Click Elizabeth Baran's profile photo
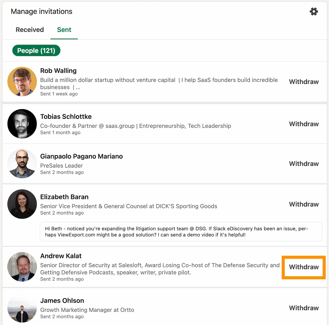Screen dimensions: 329x325 click(x=22, y=204)
